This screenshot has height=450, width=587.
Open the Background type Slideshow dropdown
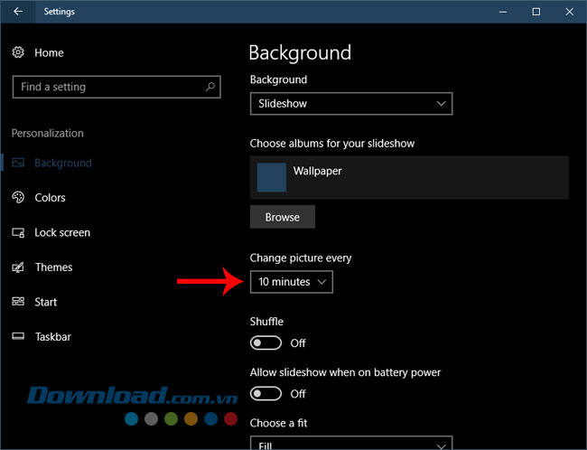click(350, 104)
